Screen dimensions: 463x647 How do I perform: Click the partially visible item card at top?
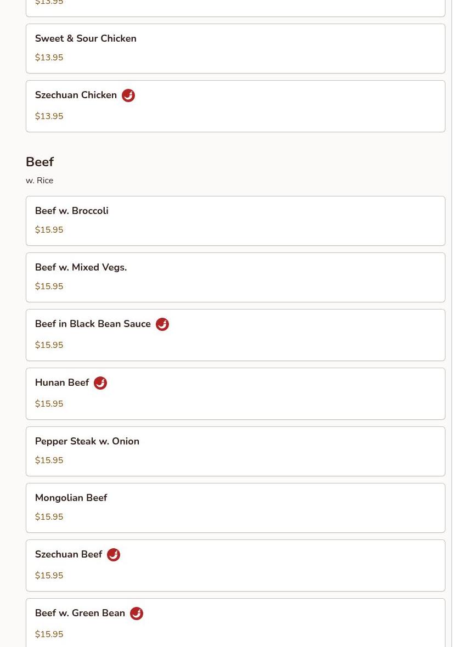point(235,7)
